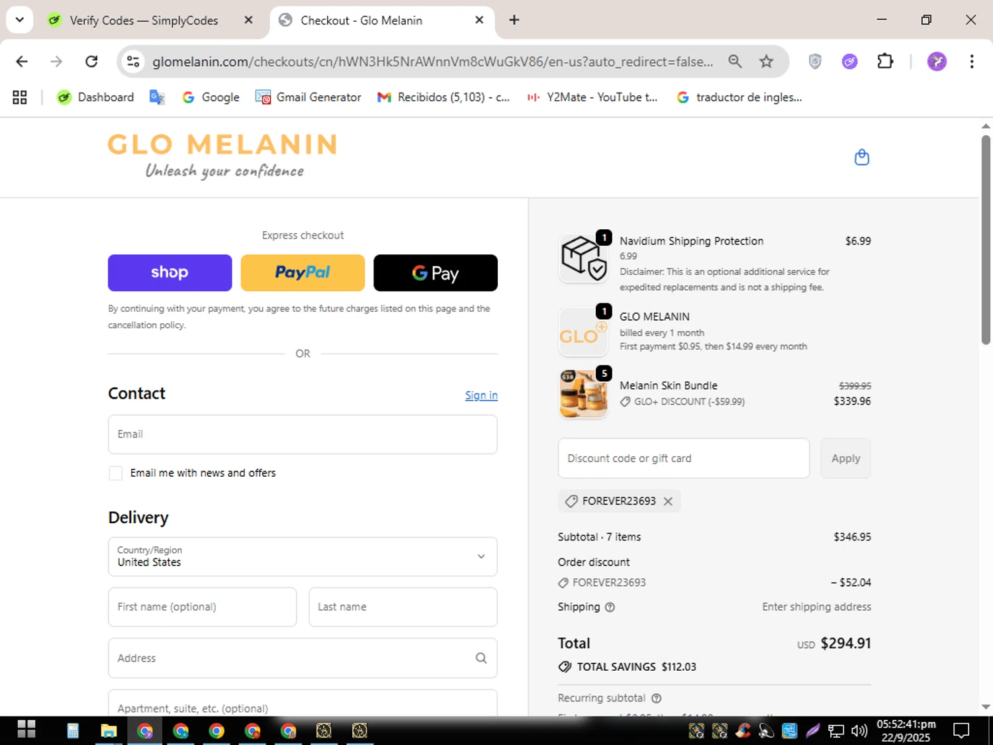This screenshot has width=993, height=745.
Task: Open the Dashboard bookmark
Action: click(x=95, y=97)
